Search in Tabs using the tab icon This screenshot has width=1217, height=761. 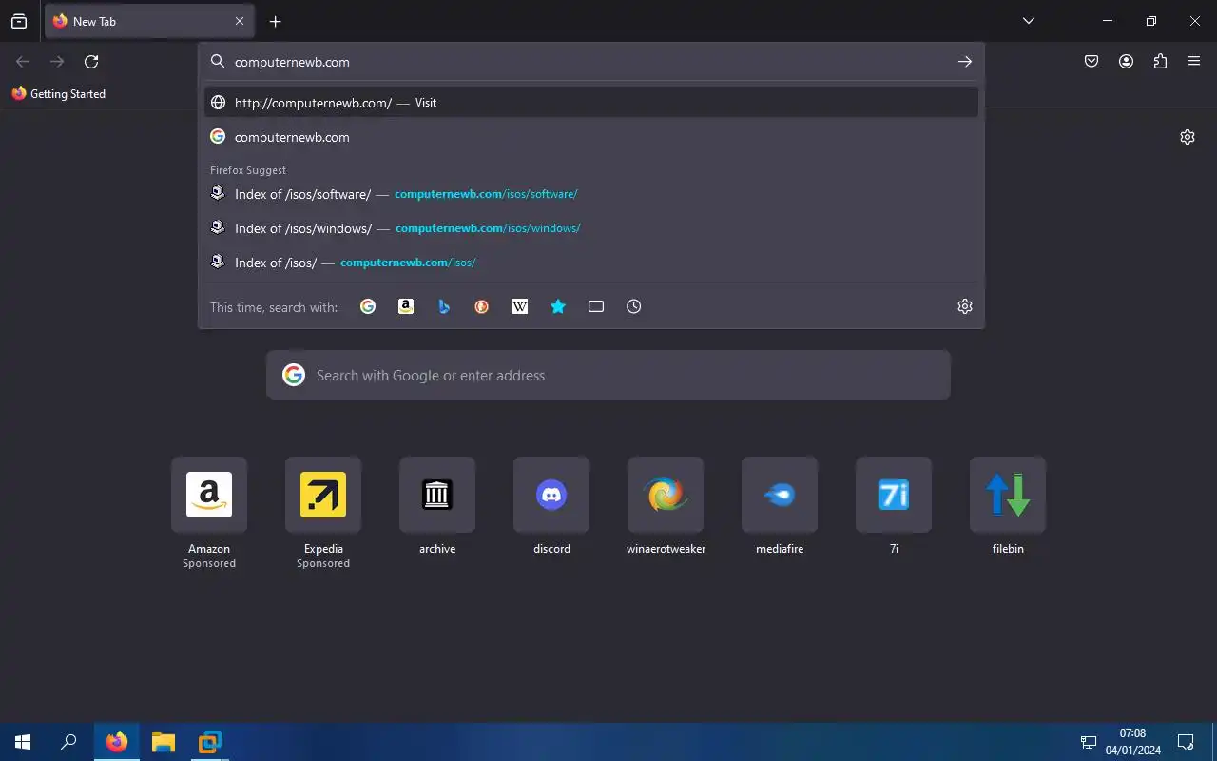596,306
